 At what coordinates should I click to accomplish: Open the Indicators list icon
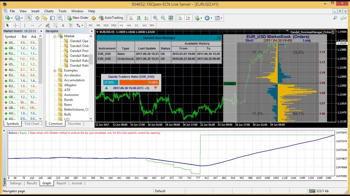click(x=197, y=18)
